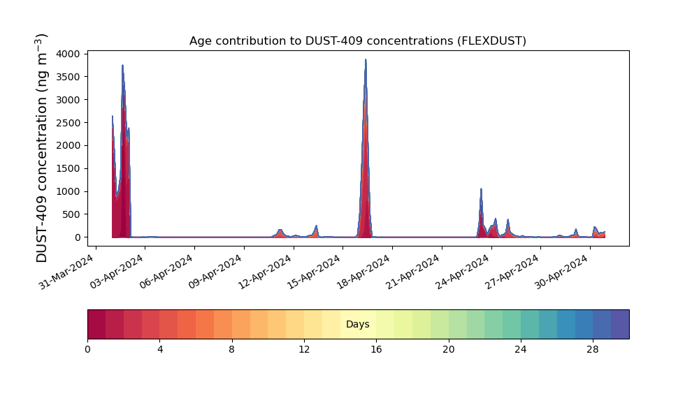Click the colorbar tick label "0"
Image resolution: width=699 pixels, height=419 pixels.
pos(87,350)
